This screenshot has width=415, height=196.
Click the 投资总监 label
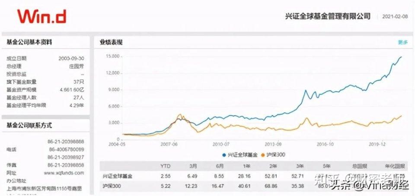(x=16, y=74)
